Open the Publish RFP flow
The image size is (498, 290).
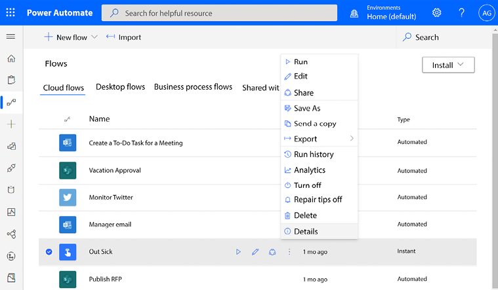coord(105,279)
